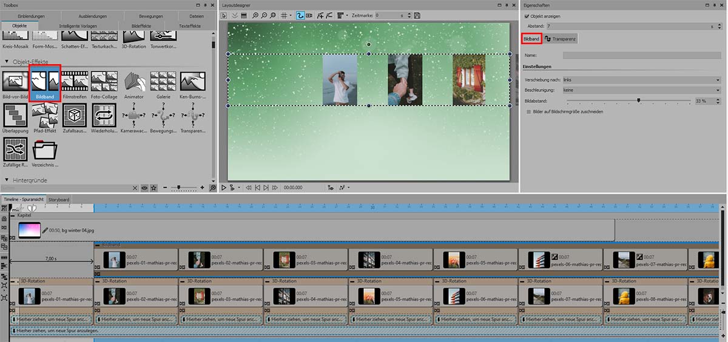Enable Bilder auf Bildschirmgröße zuschneiden checkbox
The height and width of the screenshot is (342, 728).
pos(529,112)
